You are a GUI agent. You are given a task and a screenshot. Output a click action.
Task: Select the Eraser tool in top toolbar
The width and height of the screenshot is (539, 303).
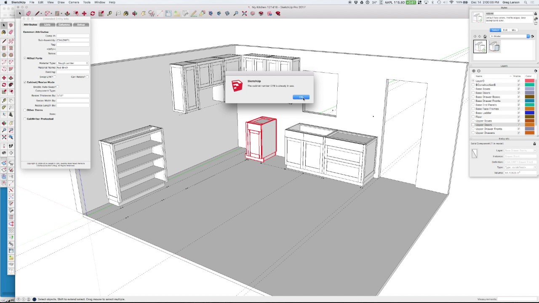(x=28, y=13)
